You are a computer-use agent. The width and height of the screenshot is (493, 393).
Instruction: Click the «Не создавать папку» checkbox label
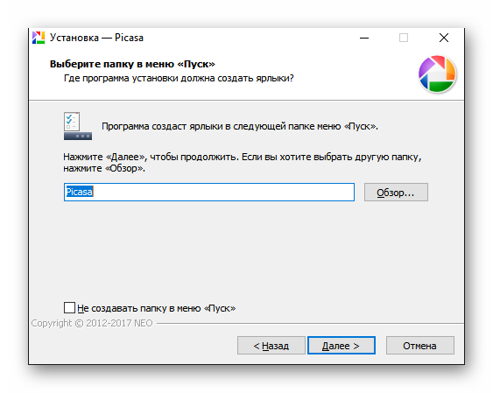tap(156, 308)
